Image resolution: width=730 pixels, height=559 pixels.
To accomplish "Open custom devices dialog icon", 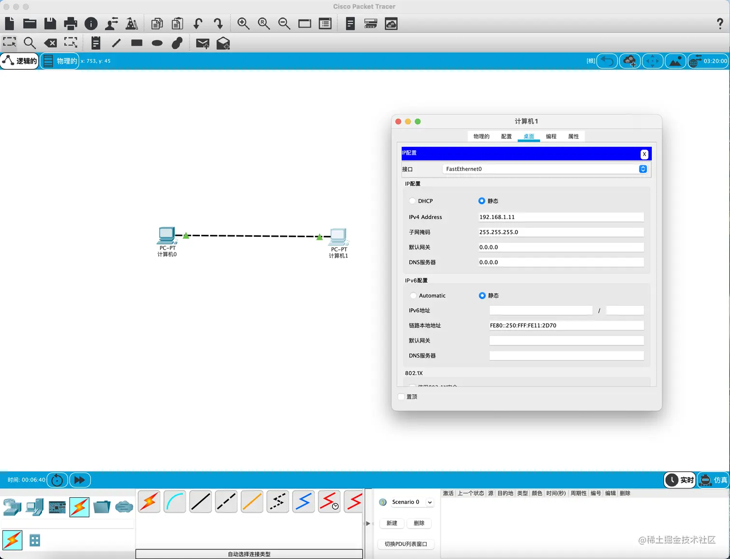I will click(371, 23).
